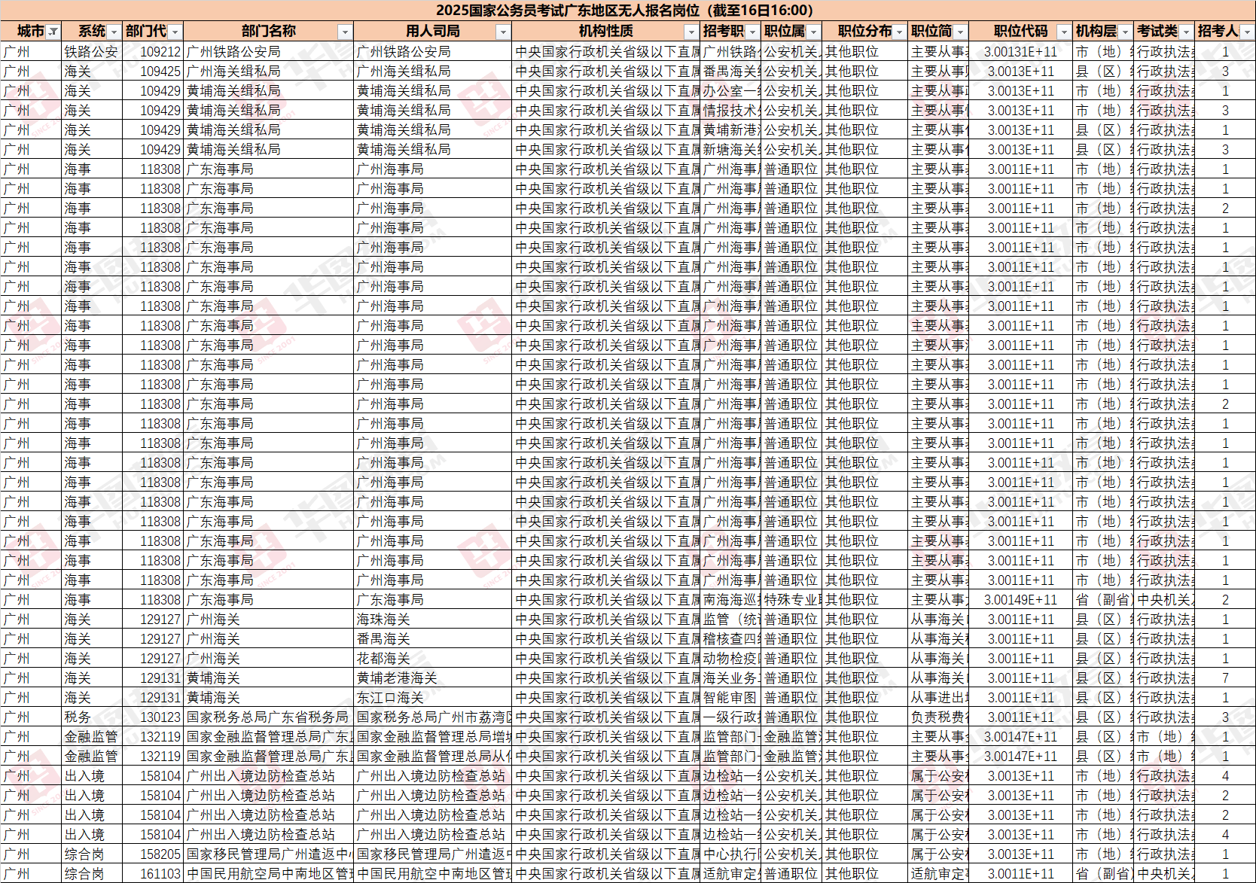
Task: Click the 中心执行 position cell
Action: pos(731,854)
